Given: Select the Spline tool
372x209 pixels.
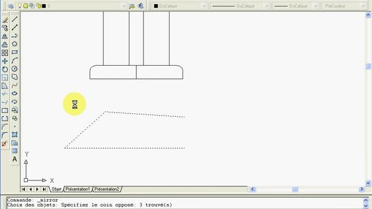Looking at the screenshot, I should tap(15, 85).
